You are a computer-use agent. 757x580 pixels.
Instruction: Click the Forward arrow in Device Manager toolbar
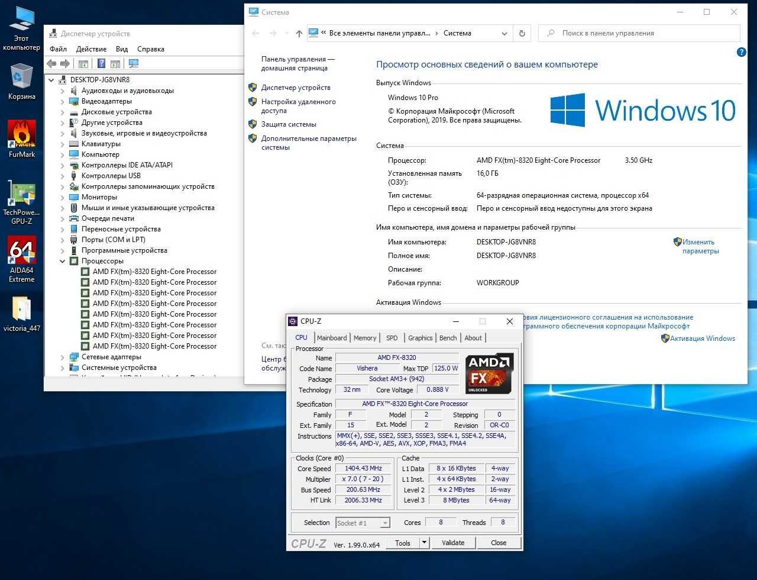click(65, 63)
